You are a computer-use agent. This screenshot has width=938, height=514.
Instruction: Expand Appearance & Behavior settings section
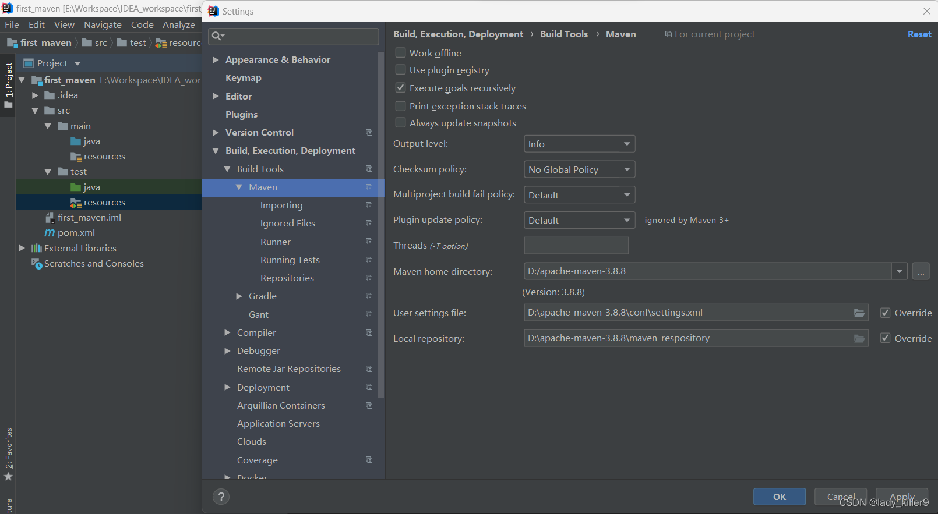(x=216, y=60)
